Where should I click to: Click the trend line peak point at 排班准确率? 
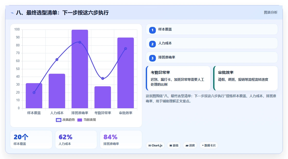tap(80, 42)
